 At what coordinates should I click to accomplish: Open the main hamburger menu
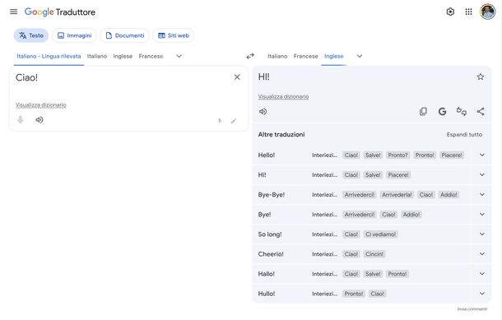[x=13, y=12]
